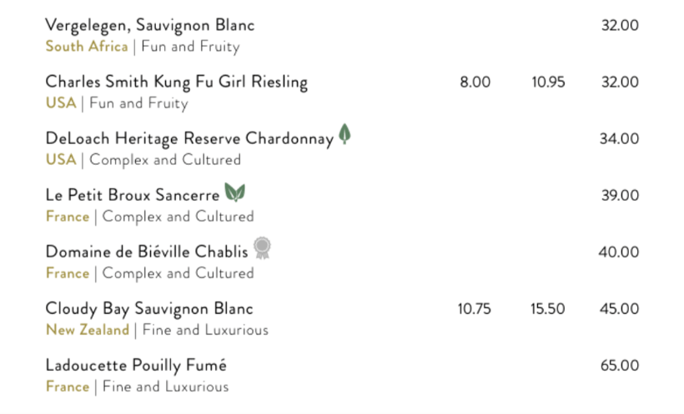Open the Le Petit Broux Sancerre entry
Screen dimensions: 684x414
[x=132, y=195]
